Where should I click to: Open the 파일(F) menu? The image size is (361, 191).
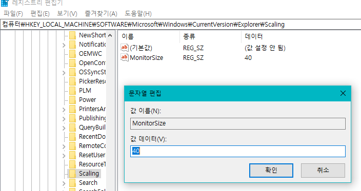(13, 13)
